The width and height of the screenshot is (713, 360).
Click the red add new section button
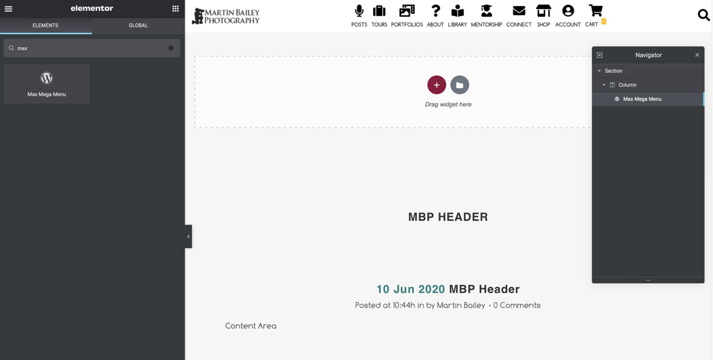tap(436, 85)
